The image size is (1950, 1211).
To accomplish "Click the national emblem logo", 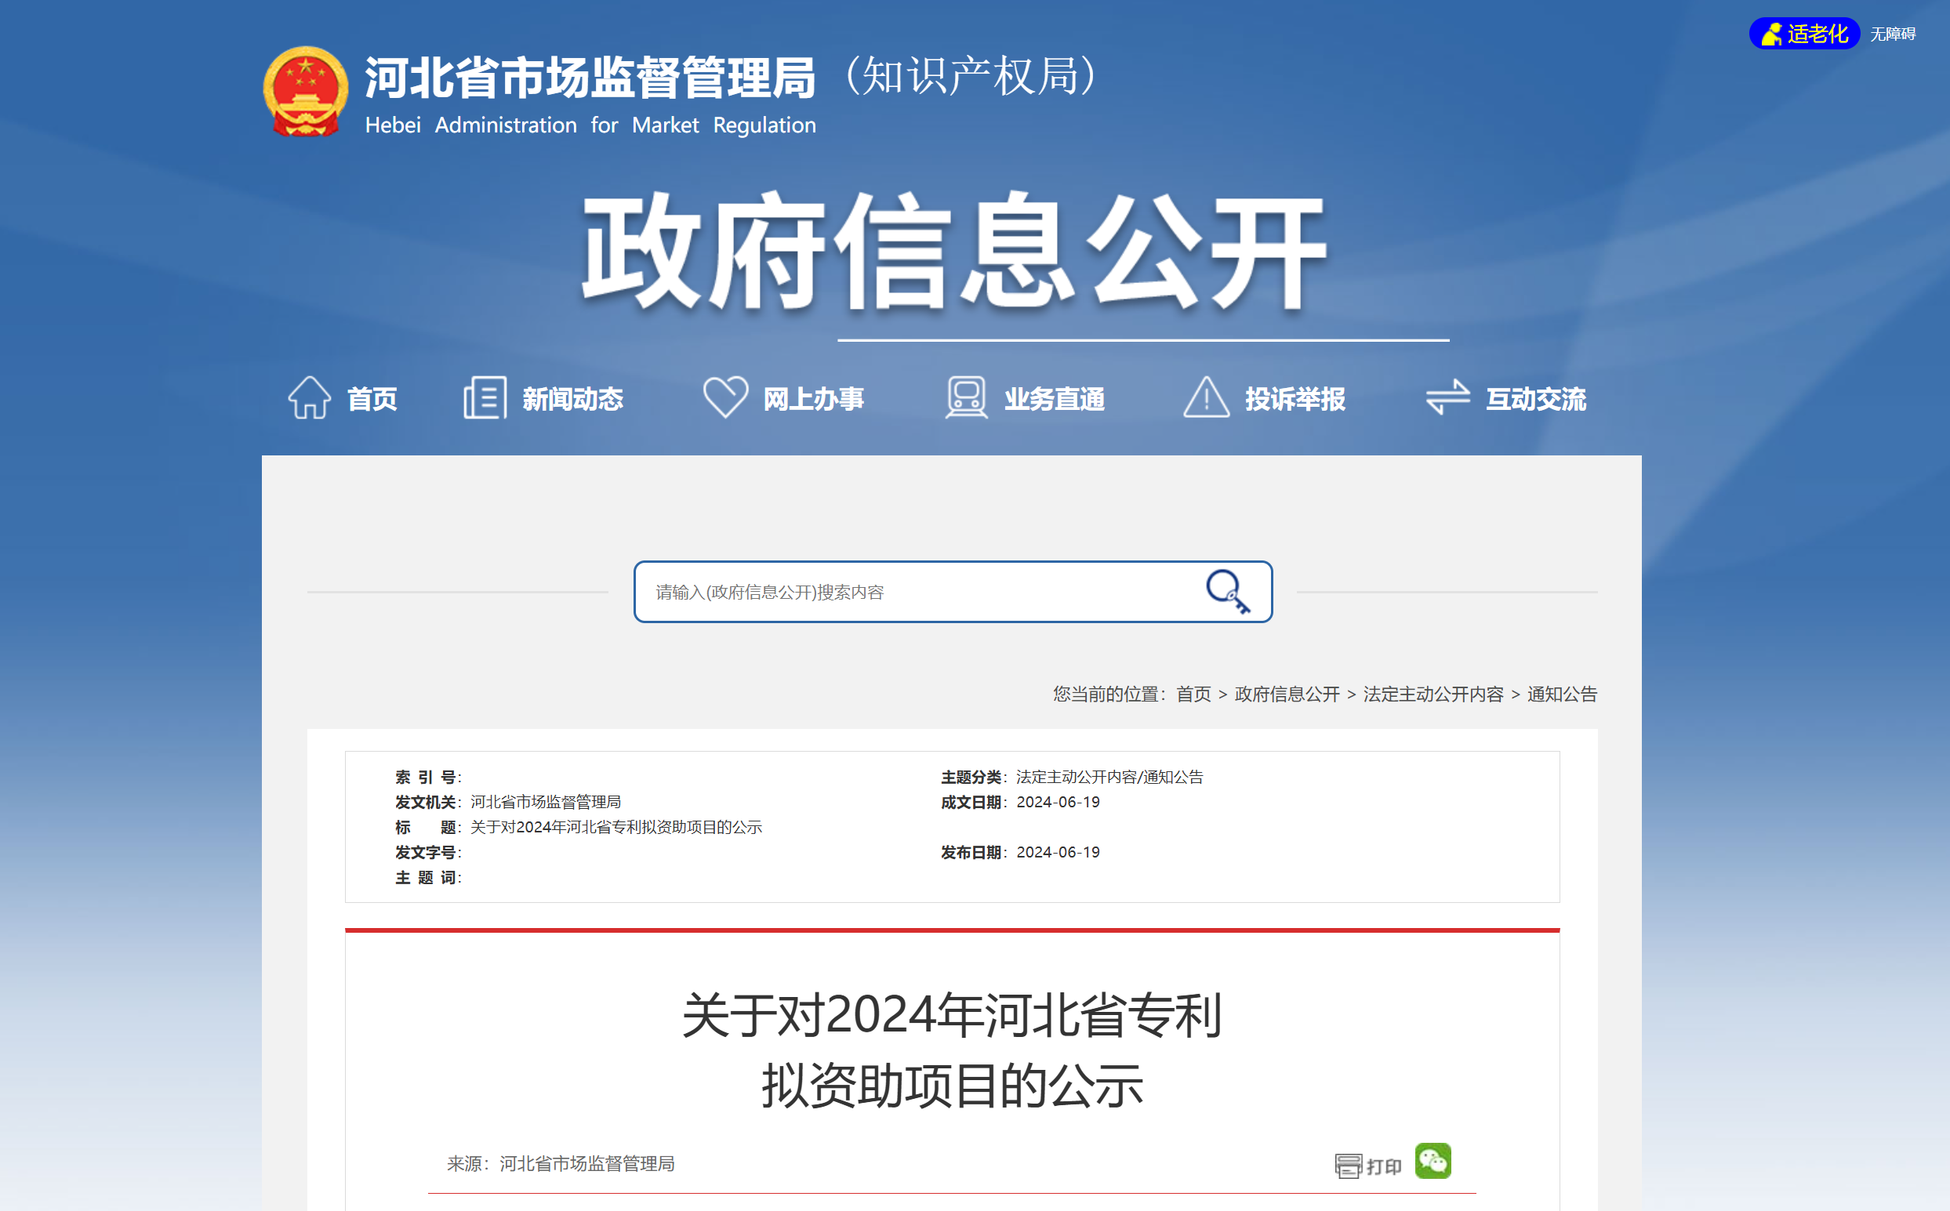I will (x=305, y=91).
